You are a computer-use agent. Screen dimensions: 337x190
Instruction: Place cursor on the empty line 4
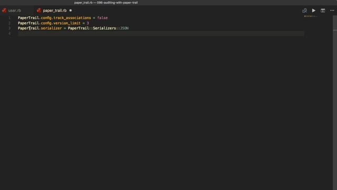(161, 33)
